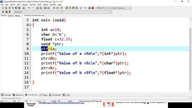Open the Edit menu
Viewport: 192px width, 108px height.
tap(7, 5)
